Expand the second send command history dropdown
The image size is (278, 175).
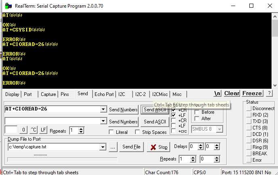tap(103, 121)
